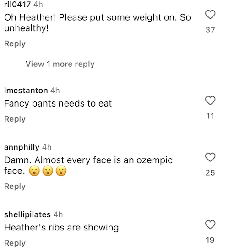Expand 'View 1 more reply' thread
Viewport: 229px width, 251px height.
click(60, 64)
